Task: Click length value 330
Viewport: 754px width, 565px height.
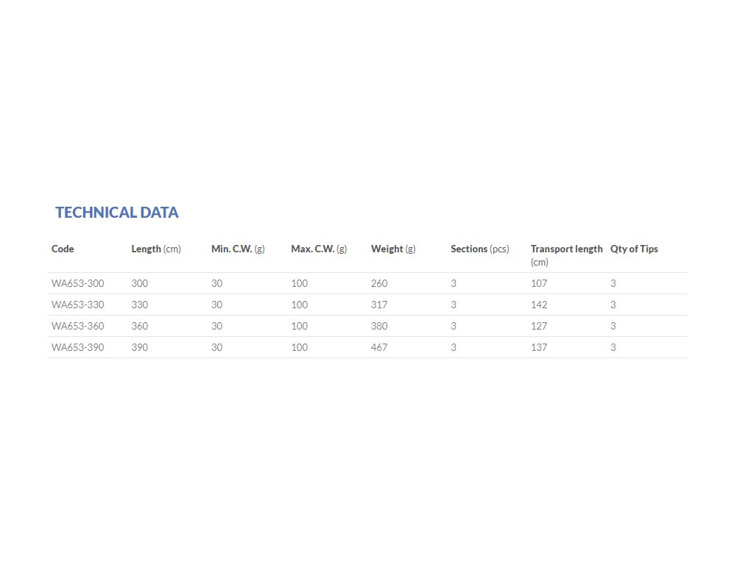Action: 139,305
